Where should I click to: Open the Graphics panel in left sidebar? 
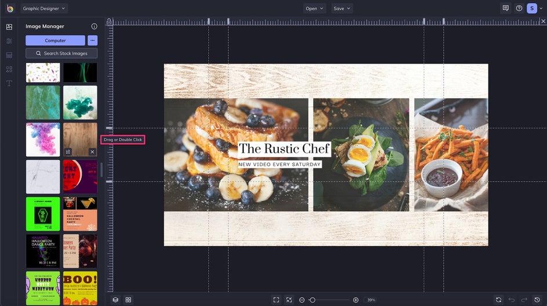coord(9,69)
